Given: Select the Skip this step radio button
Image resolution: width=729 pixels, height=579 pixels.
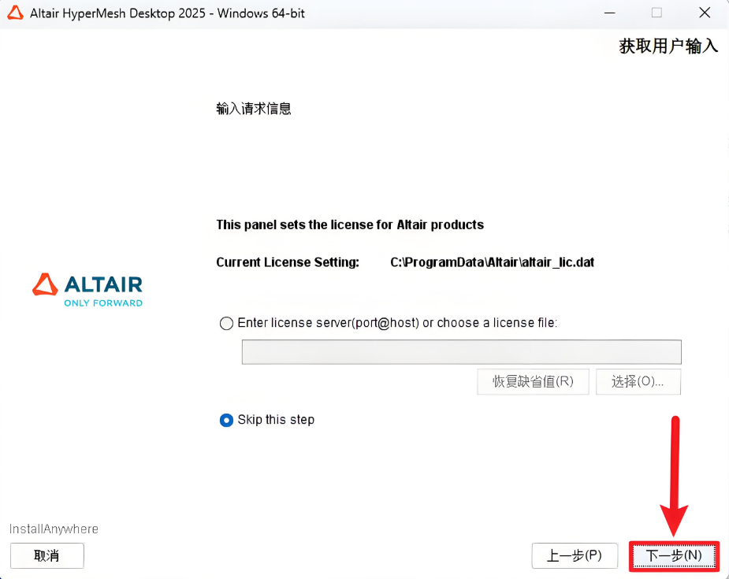Looking at the screenshot, I should (226, 420).
